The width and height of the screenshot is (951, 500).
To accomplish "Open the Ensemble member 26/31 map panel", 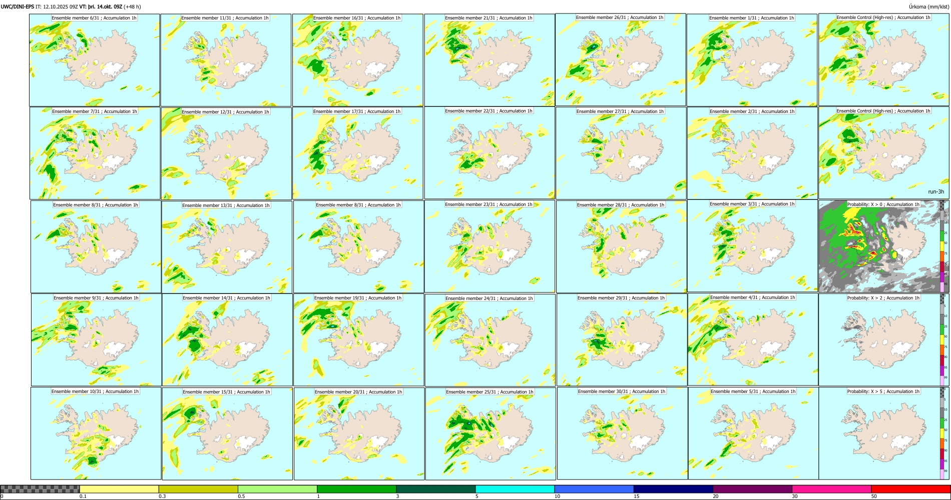I will 620,59.
